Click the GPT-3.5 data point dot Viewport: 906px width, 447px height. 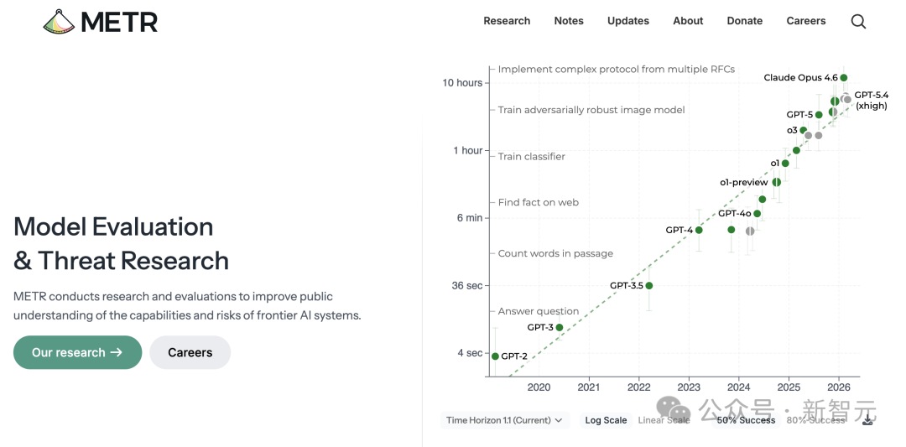[x=649, y=286]
